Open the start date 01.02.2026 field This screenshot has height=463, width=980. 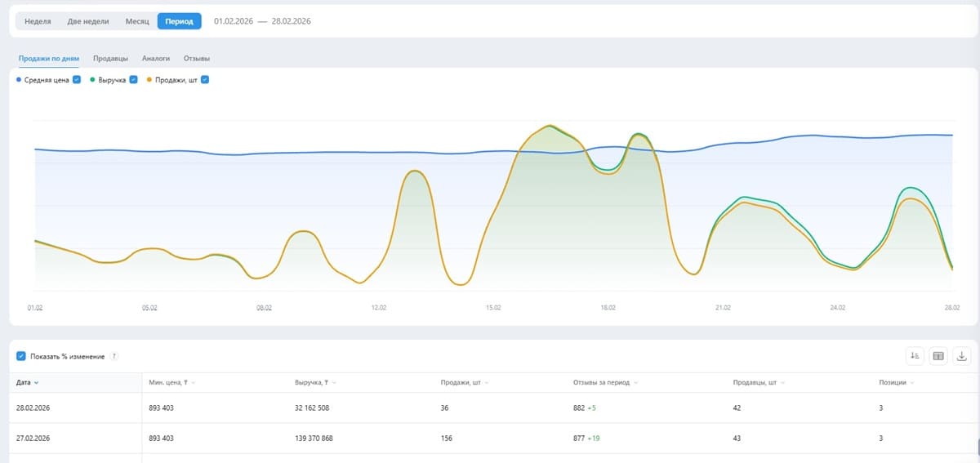tap(233, 21)
